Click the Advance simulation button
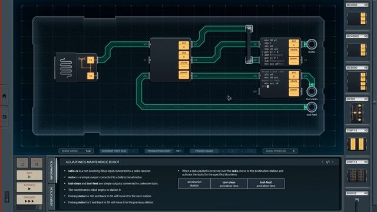Image resolution: width=377 pixels, height=212 pixels. [x=29, y=187]
